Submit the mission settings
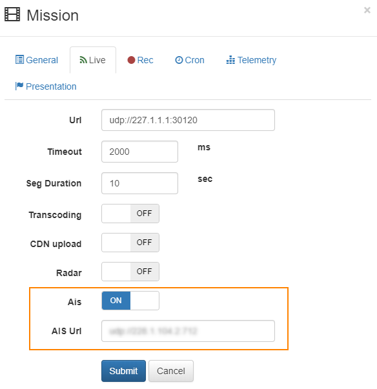Image resolution: width=377 pixels, height=389 pixels. pyautogui.click(x=123, y=371)
